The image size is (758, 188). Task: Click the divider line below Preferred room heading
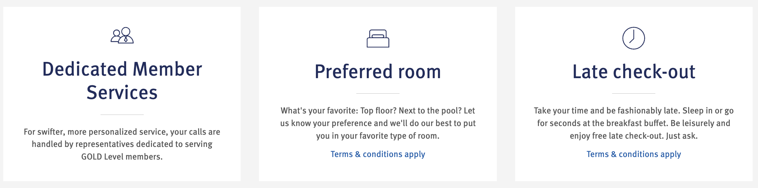click(378, 93)
